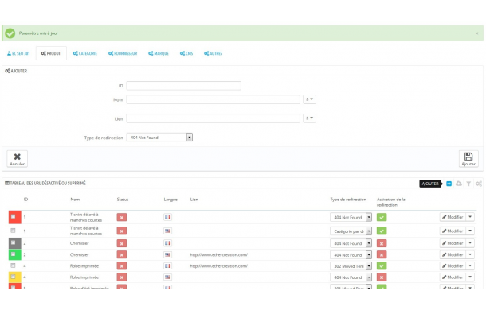The image size is (486, 310).
Task: Tick checkbox for French Robe imprimée row
Action: [x=13, y=265]
